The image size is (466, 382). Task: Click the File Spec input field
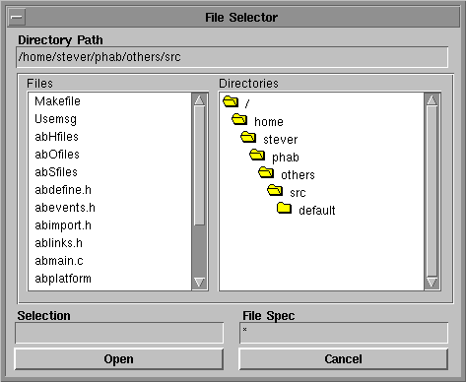344,333
